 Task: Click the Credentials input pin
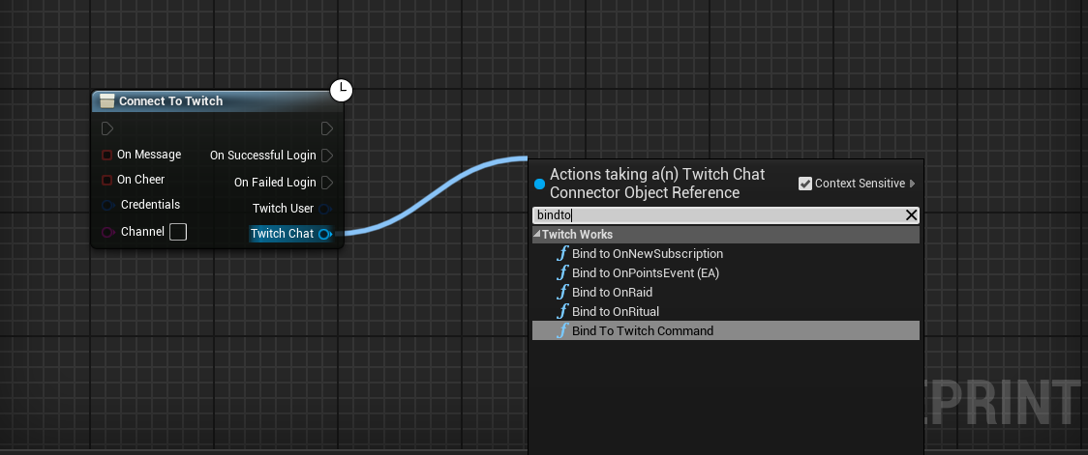pos(107,205)
